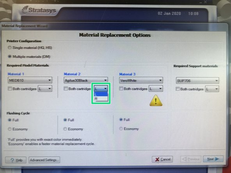Cancel the Material Replacement Wizard
Viewport: 231px width, 173px height.
pos(162,159)
